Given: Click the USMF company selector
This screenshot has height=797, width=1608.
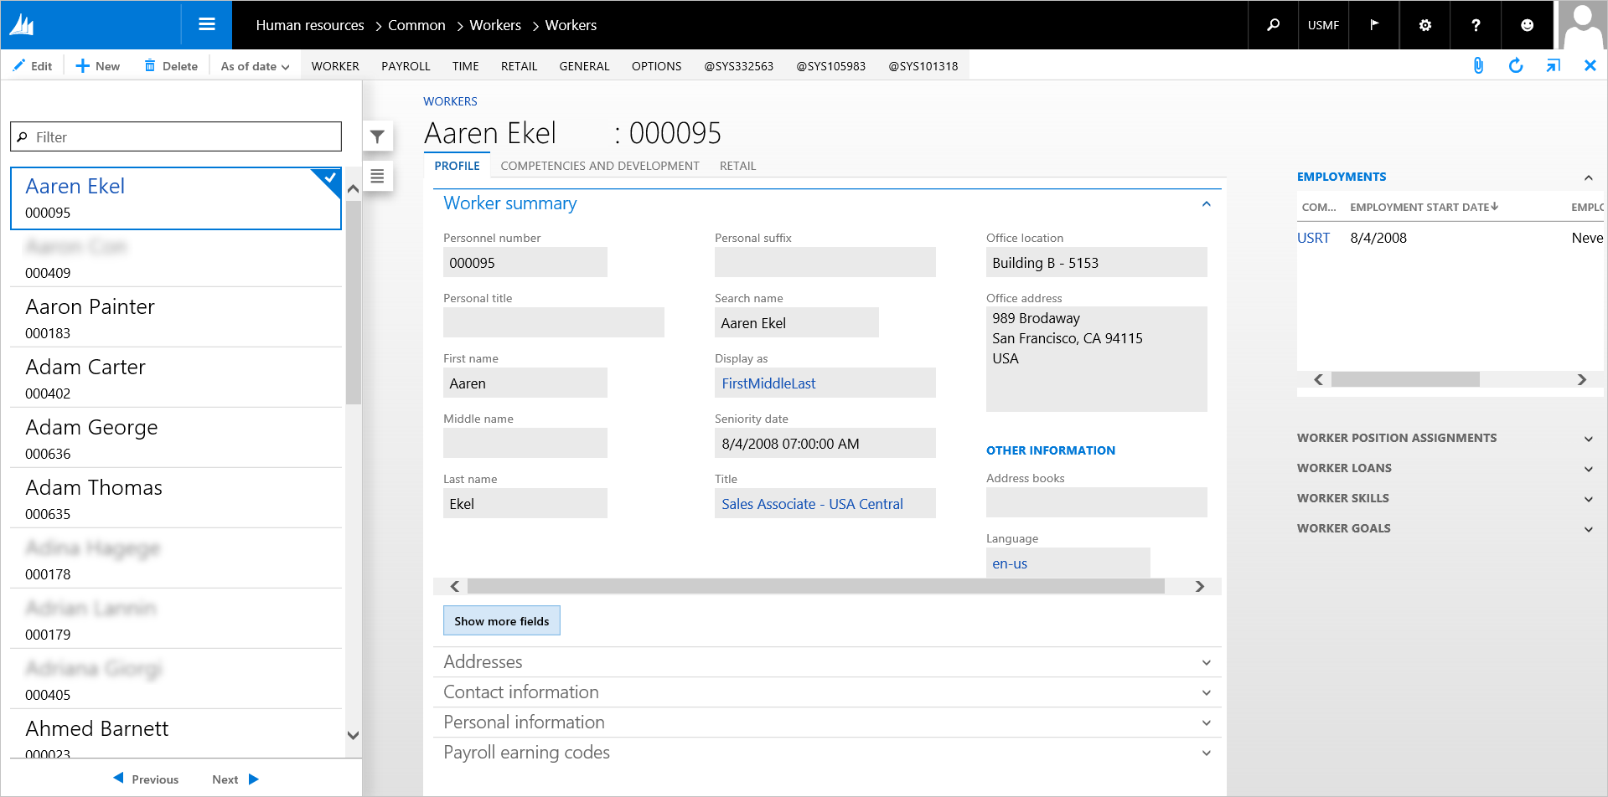Looking at the screenshot, I should coord(1323,25).
